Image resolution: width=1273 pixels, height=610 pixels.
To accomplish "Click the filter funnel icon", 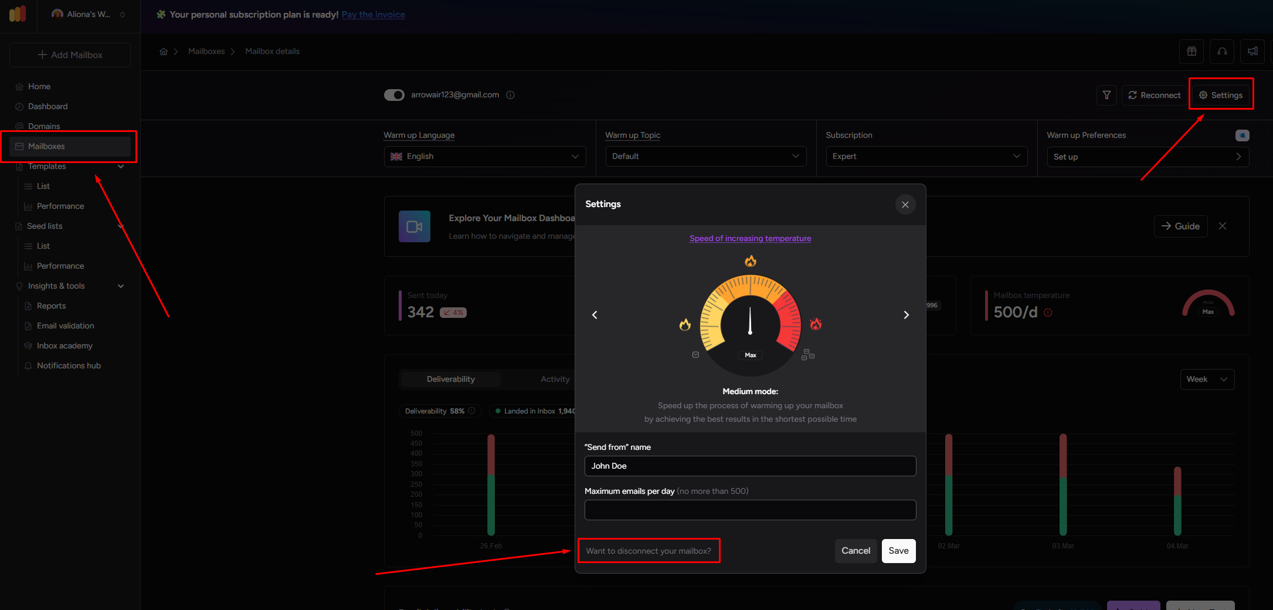I will [1106, 95].
